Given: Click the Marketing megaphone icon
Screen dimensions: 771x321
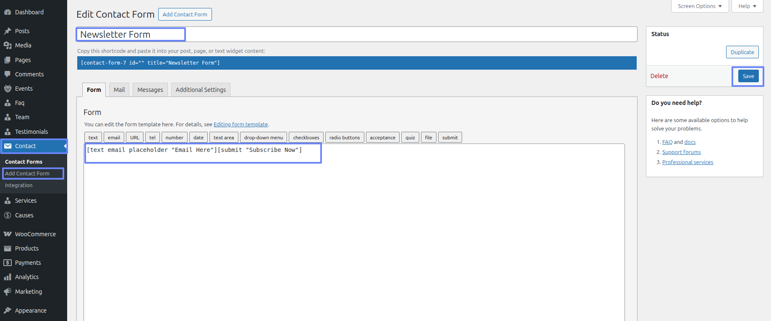Looking at the screenshot, I should click(8, 292).
